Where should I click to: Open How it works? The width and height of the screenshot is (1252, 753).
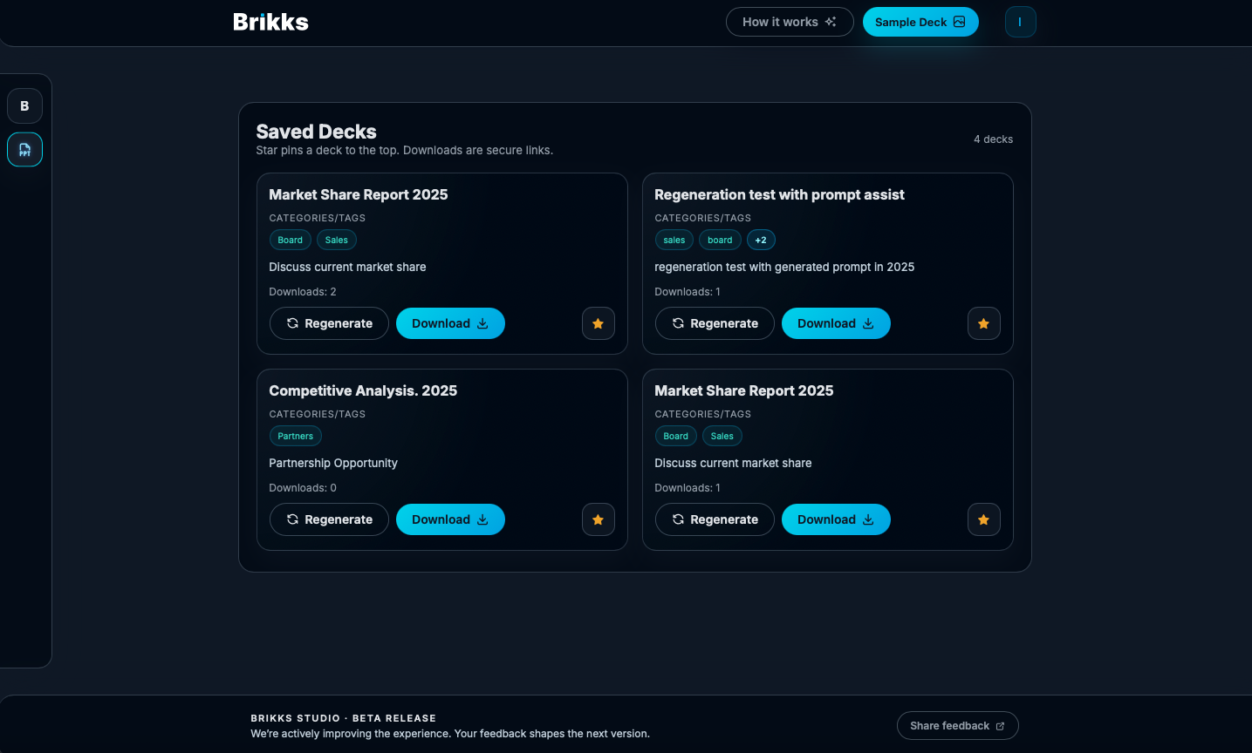click(790, 22)
